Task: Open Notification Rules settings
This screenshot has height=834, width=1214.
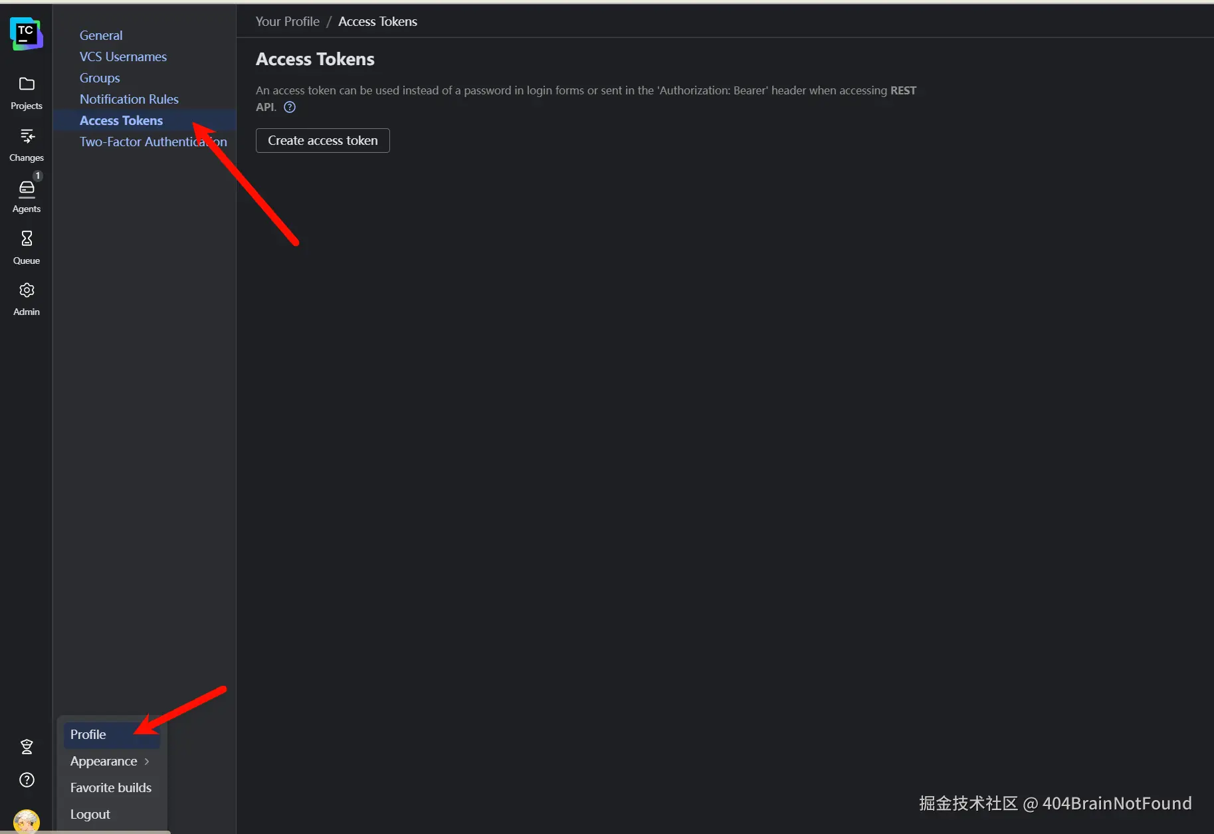Action: point(129,99)
